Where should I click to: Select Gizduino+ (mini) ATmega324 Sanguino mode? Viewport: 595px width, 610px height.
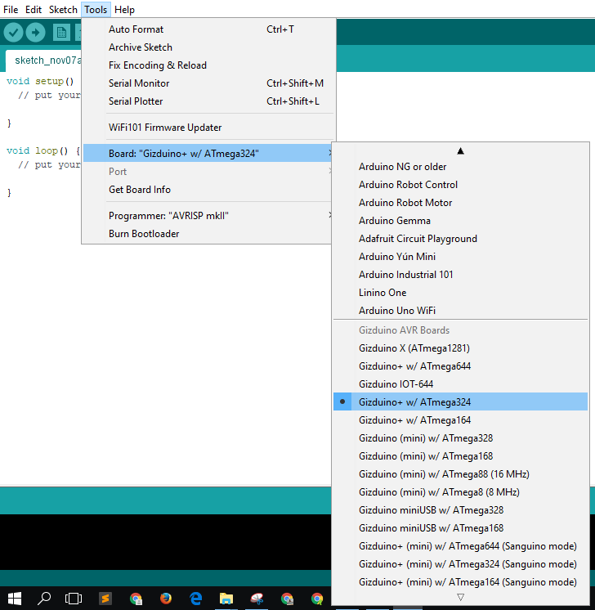[460, 563]
